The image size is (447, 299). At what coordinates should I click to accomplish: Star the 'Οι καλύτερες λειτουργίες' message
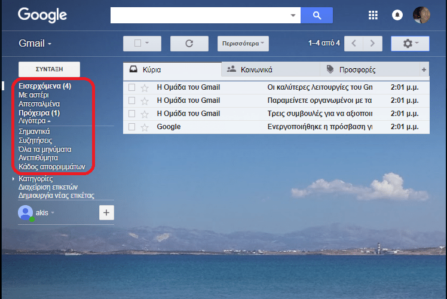click(x=145, y=88)
